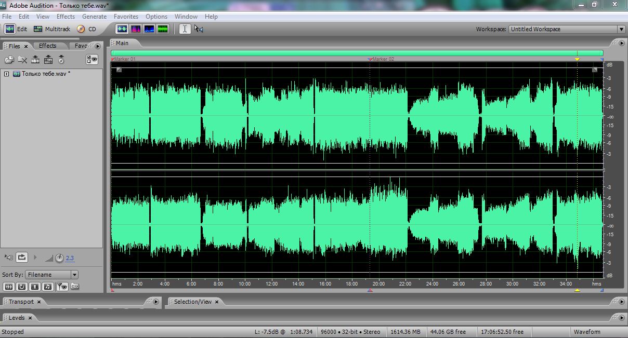The width and height of the screenshot is (628, 338).
Task: Click the Insert Into CD List icon
Action: 61,60
